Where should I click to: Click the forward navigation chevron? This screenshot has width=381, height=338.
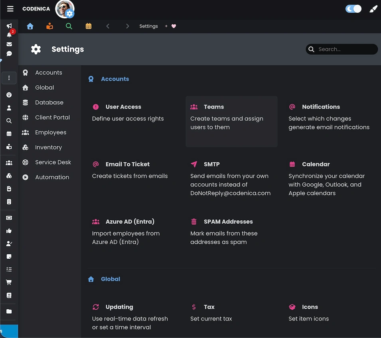(x=127, y=26)
